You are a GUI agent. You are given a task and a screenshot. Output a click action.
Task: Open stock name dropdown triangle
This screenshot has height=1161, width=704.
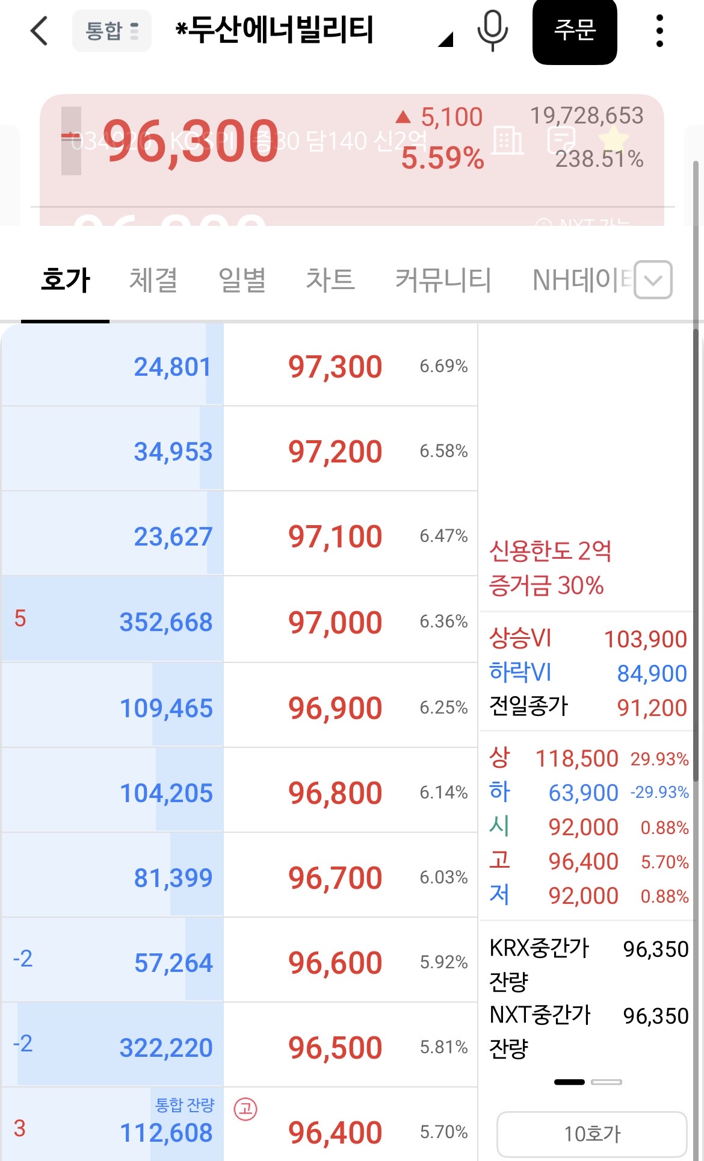[445, 40]
